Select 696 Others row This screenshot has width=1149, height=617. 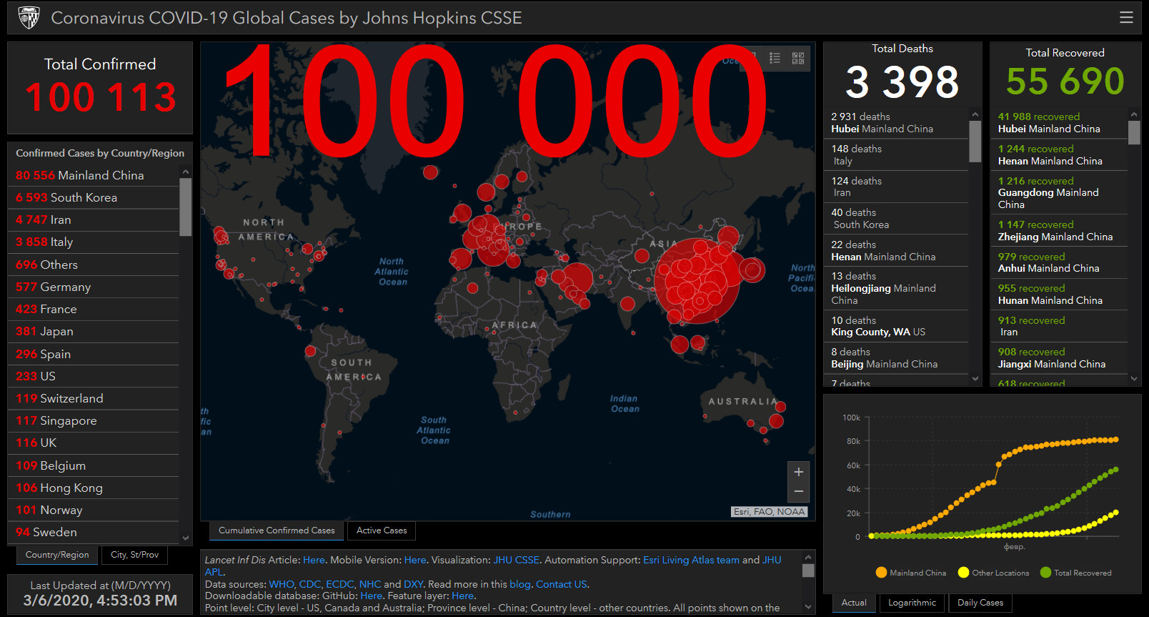[x=93, y=265]
